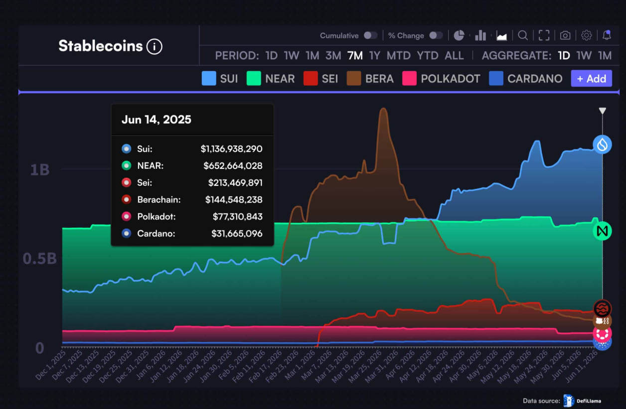Click the Sei logo marker
Screen dimensions: 626x409
(603, 309)
